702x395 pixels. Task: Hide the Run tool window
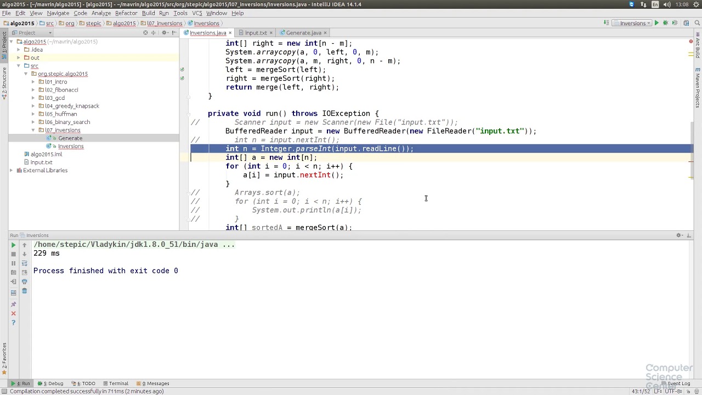(x=689, y=235)
